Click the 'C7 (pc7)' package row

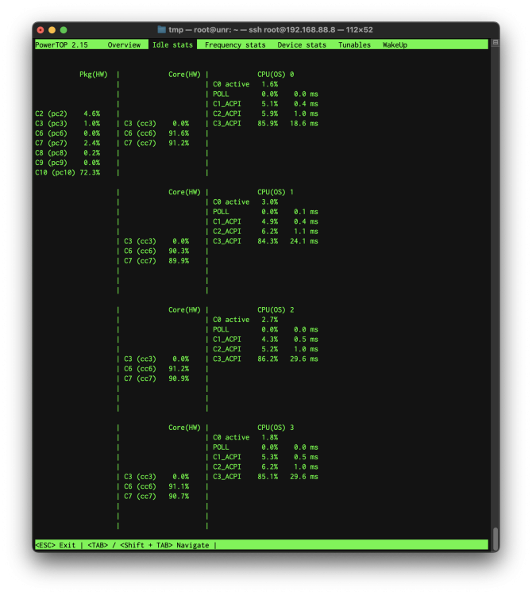pyautogui.click(x=67, y=143)
